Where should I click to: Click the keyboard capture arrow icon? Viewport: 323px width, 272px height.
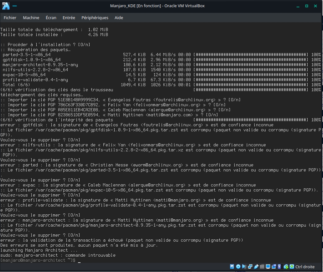click(291, 267)
